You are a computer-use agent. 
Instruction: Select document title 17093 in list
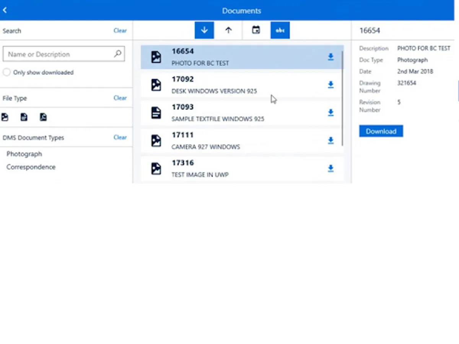point(182,107)
